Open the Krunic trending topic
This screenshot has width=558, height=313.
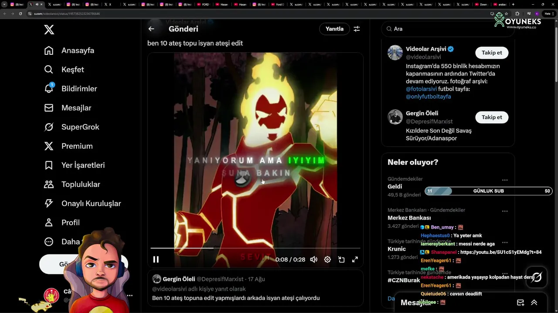397,249
